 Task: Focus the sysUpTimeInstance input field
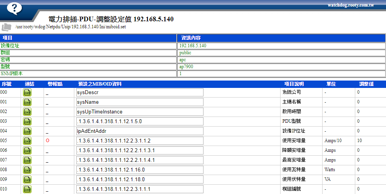coord(140,112)
